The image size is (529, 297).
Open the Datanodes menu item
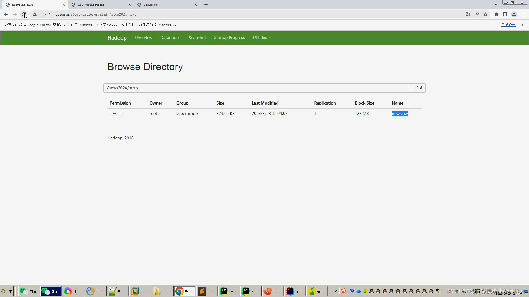click(170, 38)
